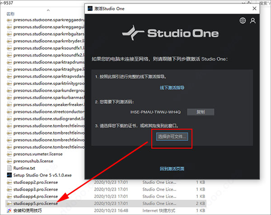Image resolution: width=271 pixels, height=215 pixels.
Task: Select studioapp2.pro.license file
Action: tap(36, 182)
